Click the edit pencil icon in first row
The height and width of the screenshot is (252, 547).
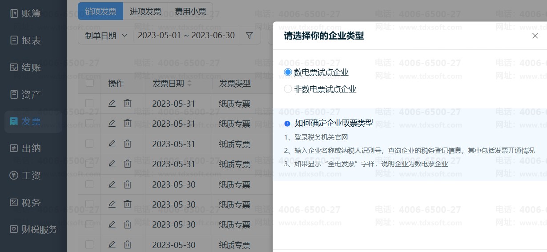click(112, 104)
